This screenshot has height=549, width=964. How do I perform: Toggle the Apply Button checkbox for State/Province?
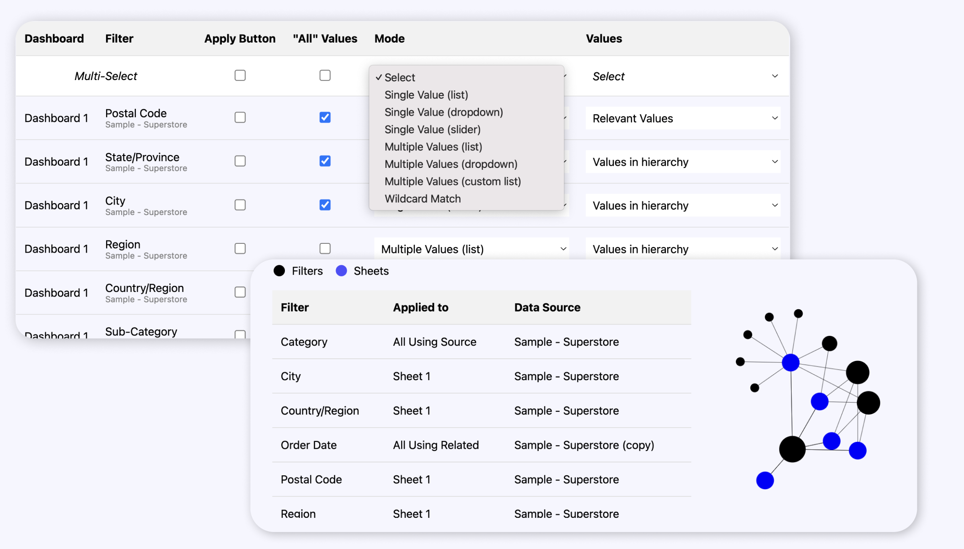click(240, 161)
